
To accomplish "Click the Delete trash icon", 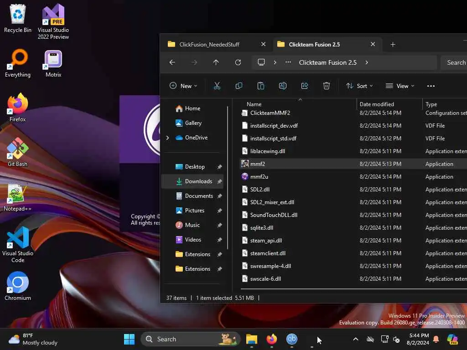I will click(x=327, y=86).
